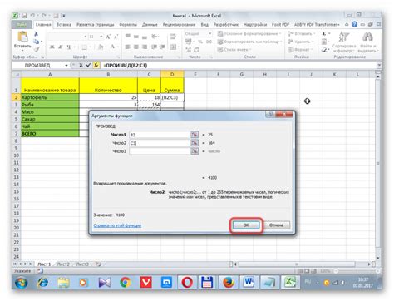Open the Format (Формат) cells dropdown

point(300,50)
